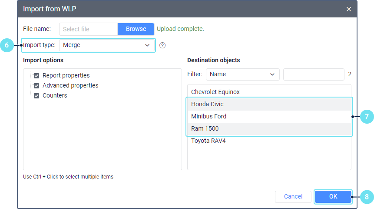Click callout marker number 8
Screen dimensions: 374x209
tap(367, 197)
